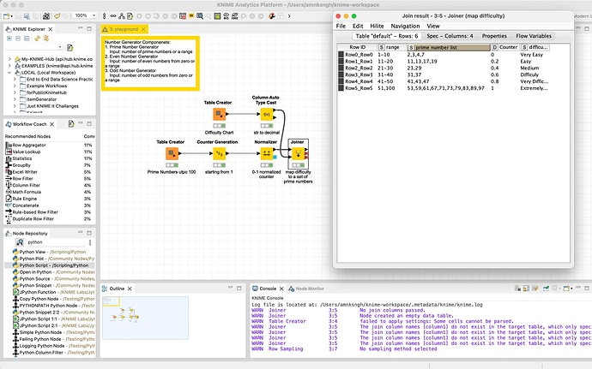Select Math Formula recommended node
The height and width of the screenshot is (369, 592).
click(27, 193)
